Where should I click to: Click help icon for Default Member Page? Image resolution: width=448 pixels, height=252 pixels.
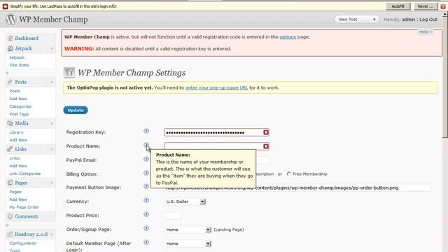click(x=146, y=242)
